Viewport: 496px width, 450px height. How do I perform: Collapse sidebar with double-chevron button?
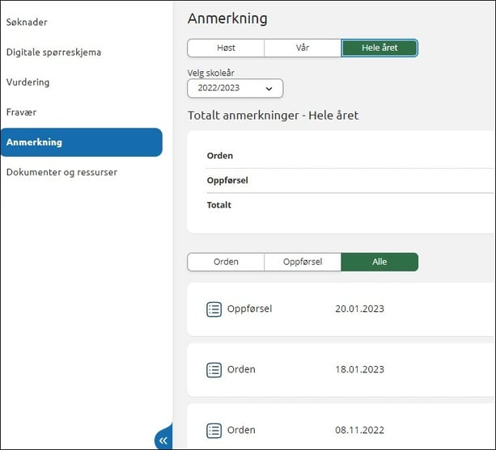point(163,439)
